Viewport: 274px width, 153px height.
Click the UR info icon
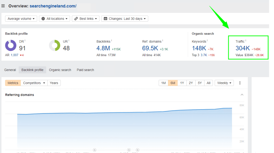click(x=69, y=41)
